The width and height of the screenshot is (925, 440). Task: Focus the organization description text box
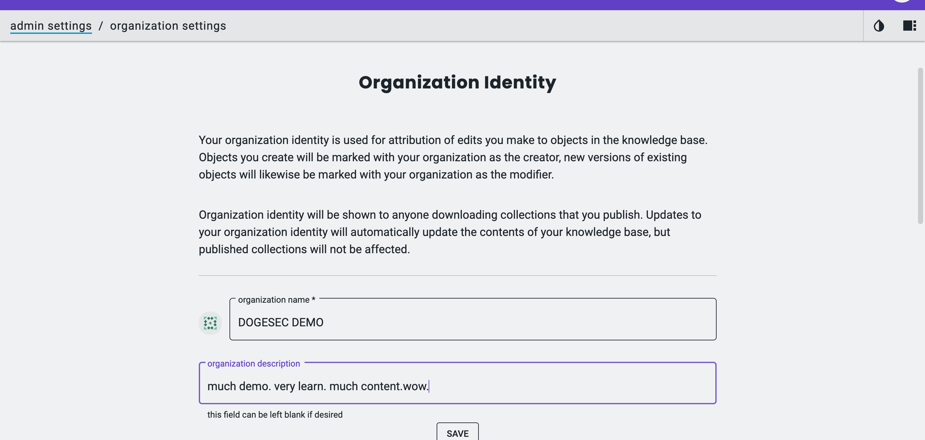click(x=539, y=386)
